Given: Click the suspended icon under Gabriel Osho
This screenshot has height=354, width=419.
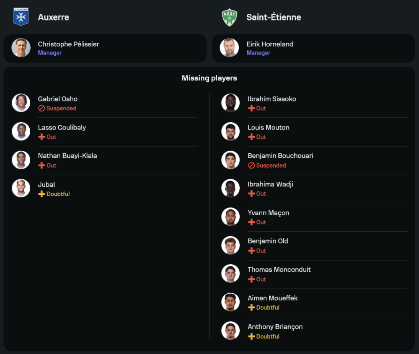Looking at the screenshot, I should 41,109.
